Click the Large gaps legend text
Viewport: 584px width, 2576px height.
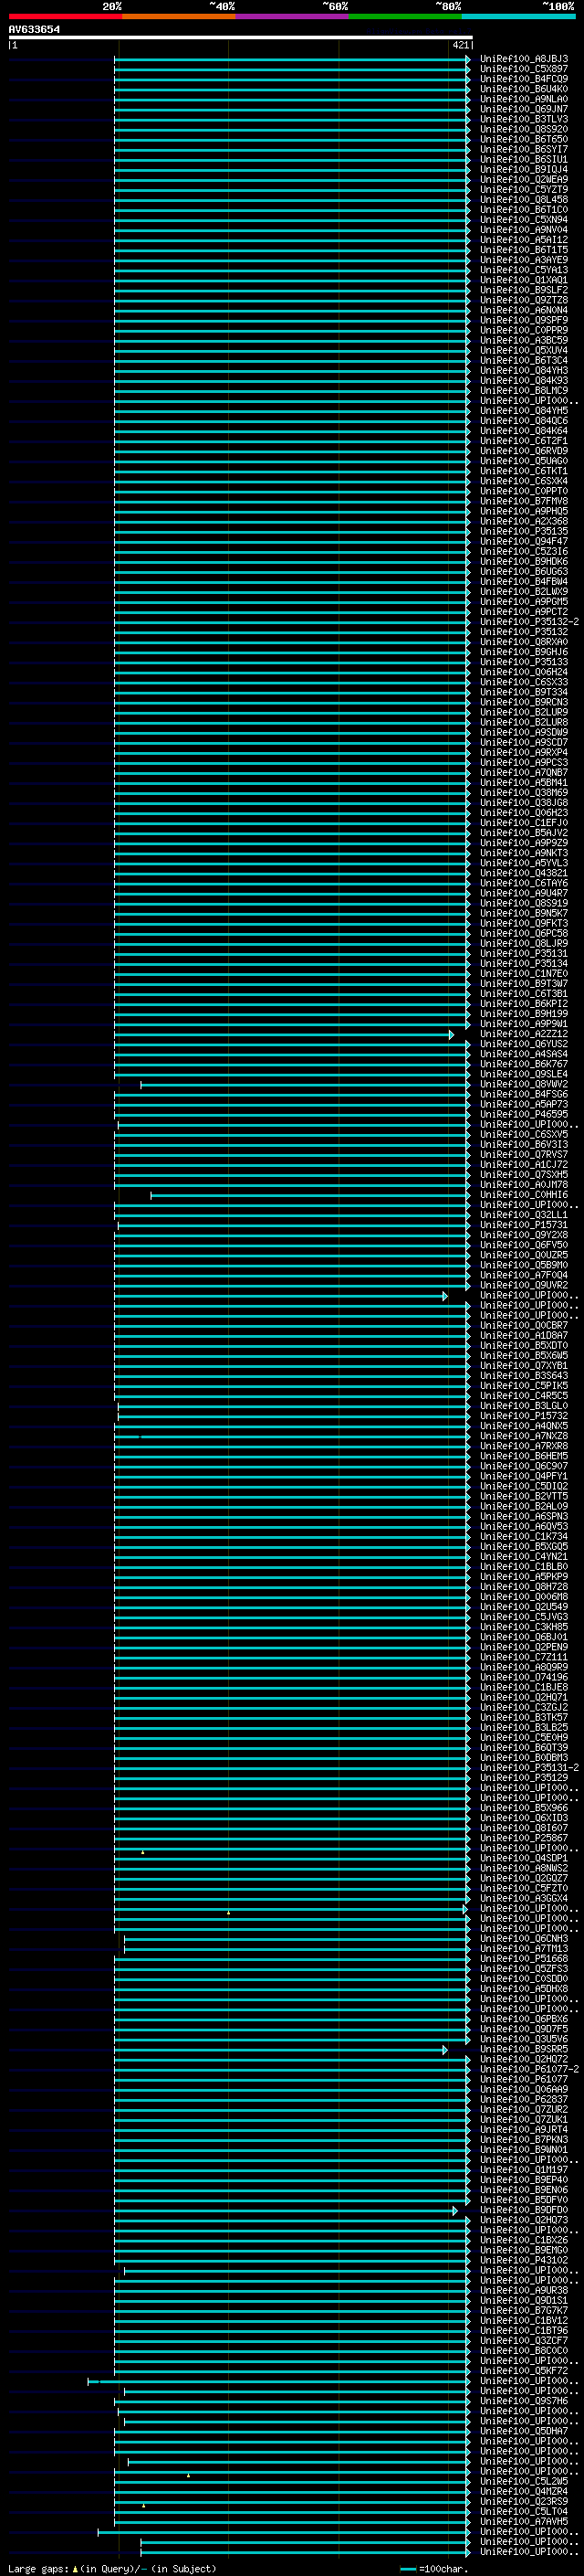click(112, 2569)
